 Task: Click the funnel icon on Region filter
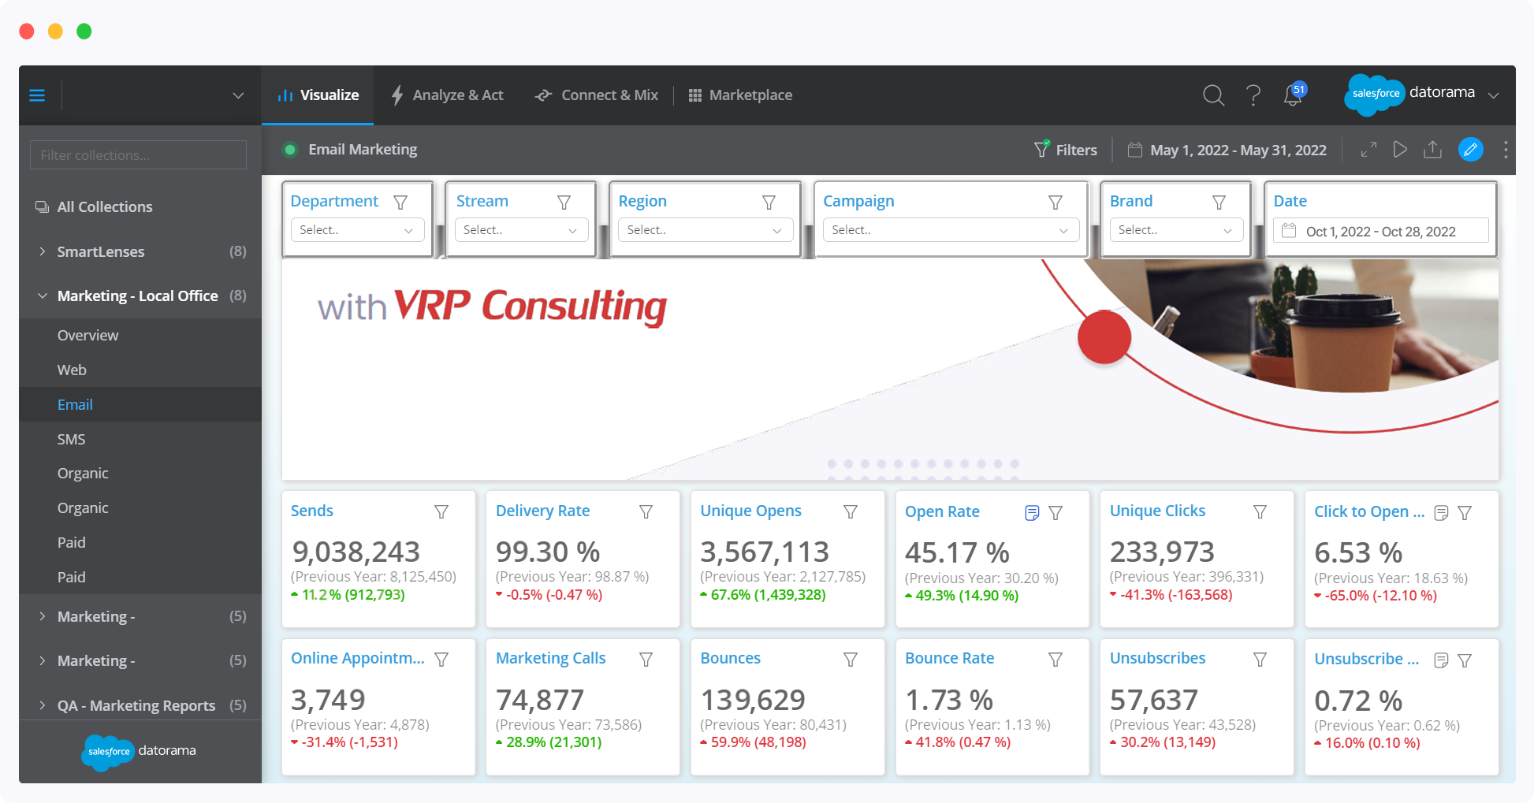click(769, 203)
